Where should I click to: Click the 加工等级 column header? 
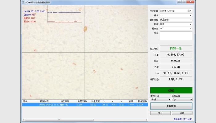coord(65,101)
